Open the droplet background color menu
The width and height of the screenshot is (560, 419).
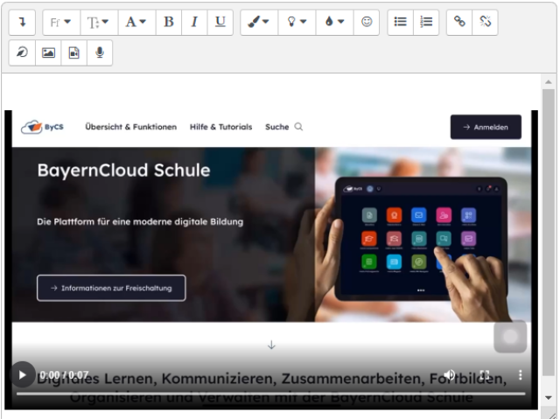334,23
